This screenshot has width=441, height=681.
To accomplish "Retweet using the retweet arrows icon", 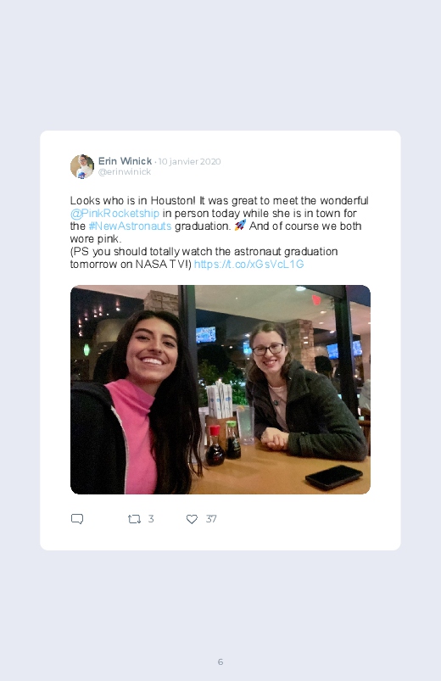I will coord(134,518).
